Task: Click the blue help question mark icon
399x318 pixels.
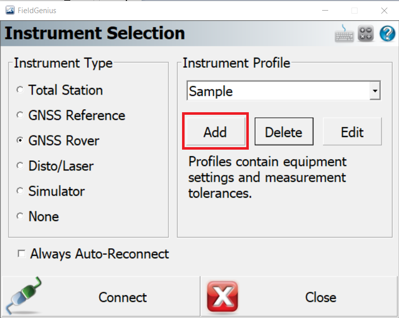Action: 387,33
